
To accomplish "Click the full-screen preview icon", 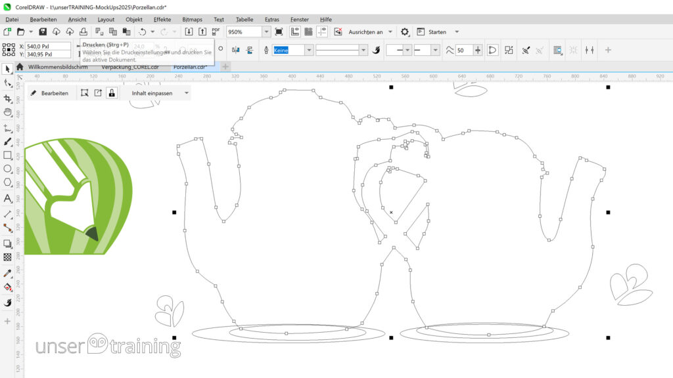I will point(279,31).
